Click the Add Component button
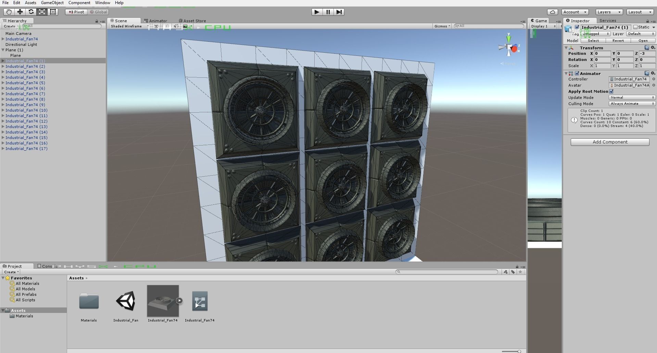 pyautogui.click(x=610, y=142)
